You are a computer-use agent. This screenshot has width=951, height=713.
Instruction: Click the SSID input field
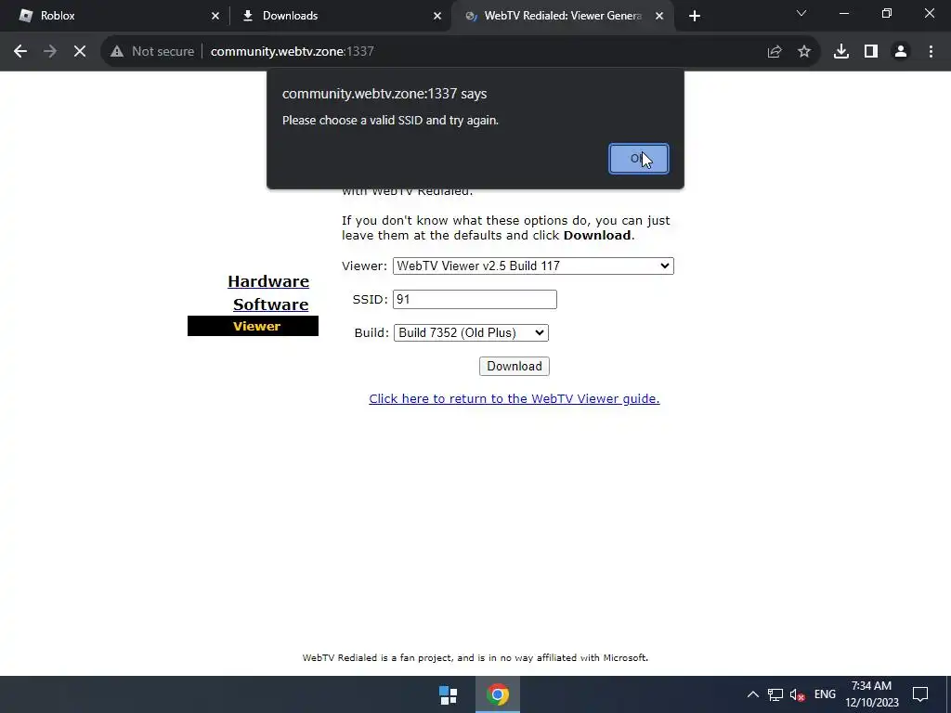pos(475,300)
